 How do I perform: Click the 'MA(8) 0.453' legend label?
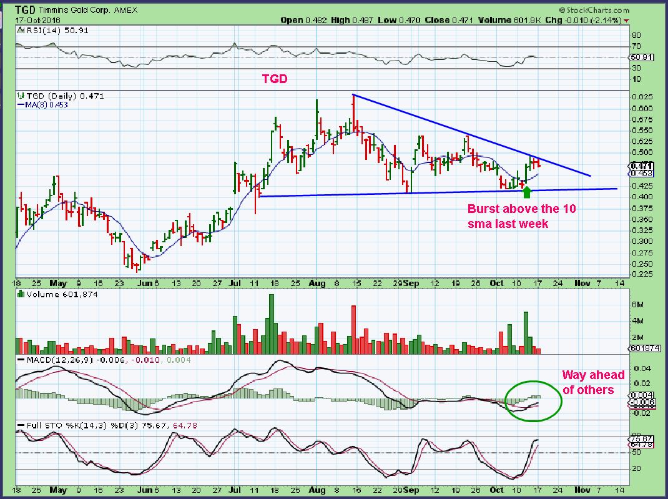coord(46,105)
